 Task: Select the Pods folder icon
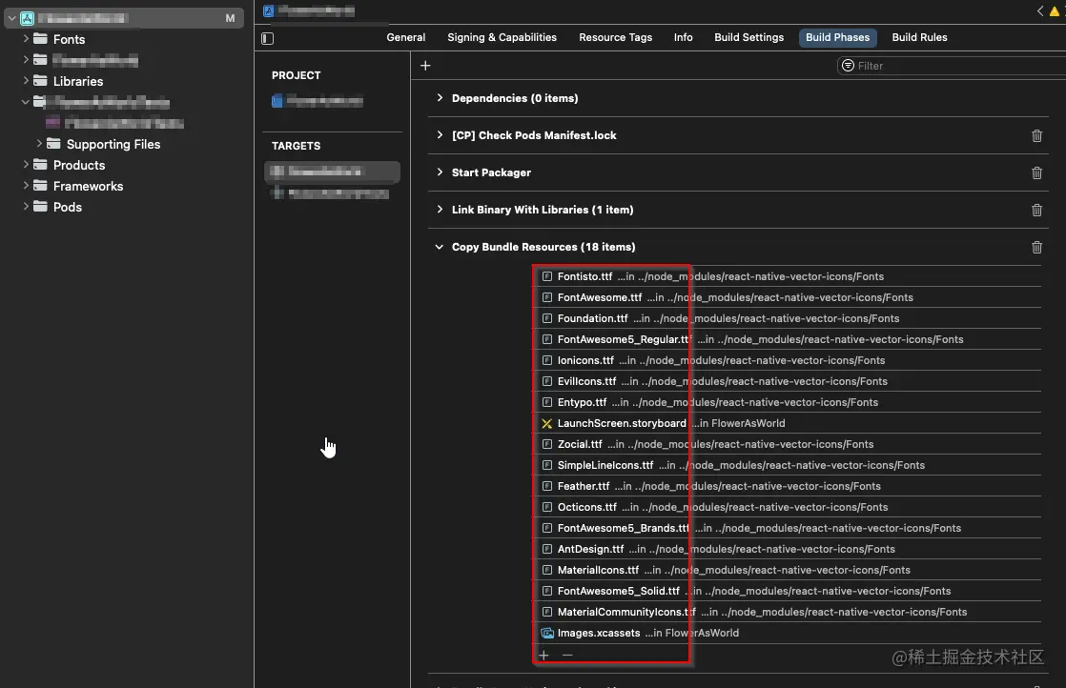pyautogui.click(x=41, y=207)
